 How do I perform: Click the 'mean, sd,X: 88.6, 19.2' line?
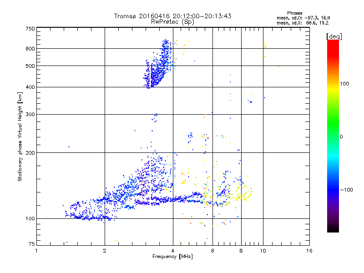[303, 23]
